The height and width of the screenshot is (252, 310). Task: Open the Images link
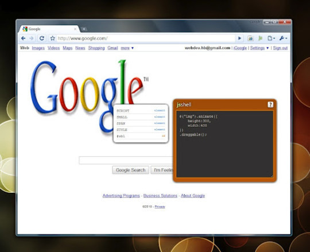(x=38, y=48)
